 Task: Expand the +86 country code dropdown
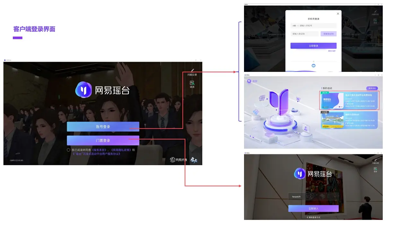(x=295, y=26)
